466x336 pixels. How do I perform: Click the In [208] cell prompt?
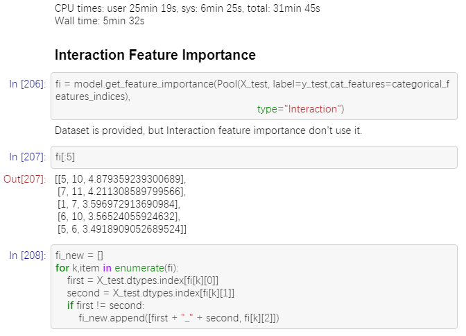tap(28, 255)
